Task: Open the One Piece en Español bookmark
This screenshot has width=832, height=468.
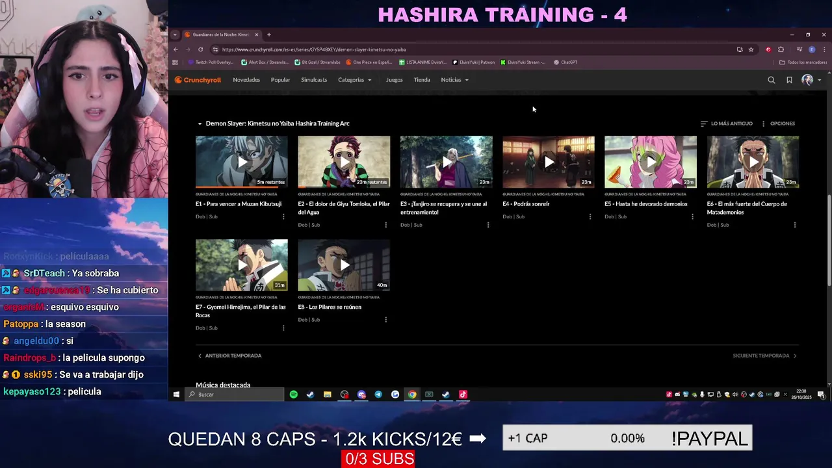Action: click(369, 62)
